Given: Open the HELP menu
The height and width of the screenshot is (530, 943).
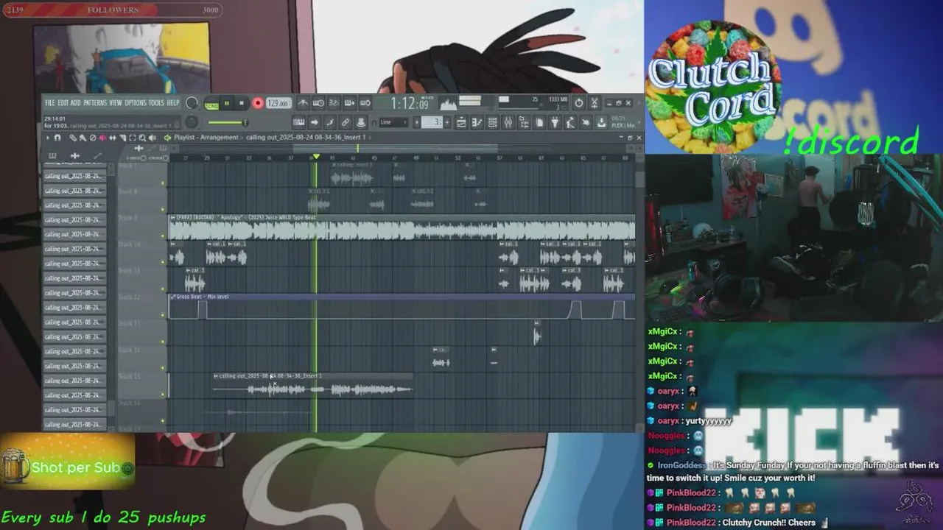Looking at the screenshot, I should [173, 103].
